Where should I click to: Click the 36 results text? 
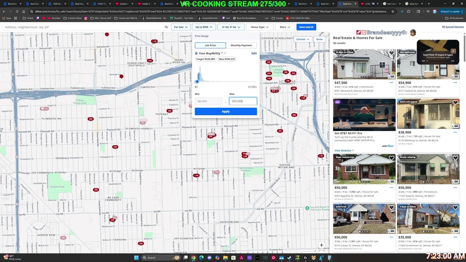(339, 43)
